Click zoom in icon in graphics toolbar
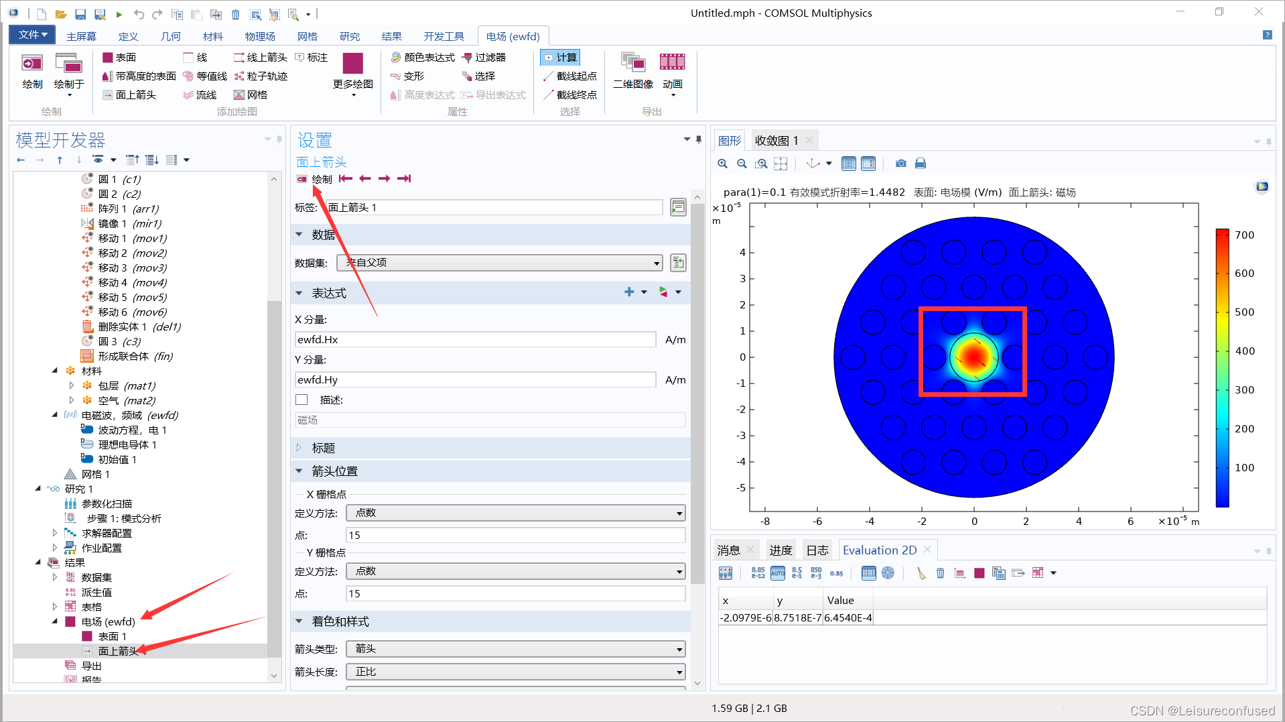The width and height of the screenshot is (1285, 722). (x=722, y=164)
